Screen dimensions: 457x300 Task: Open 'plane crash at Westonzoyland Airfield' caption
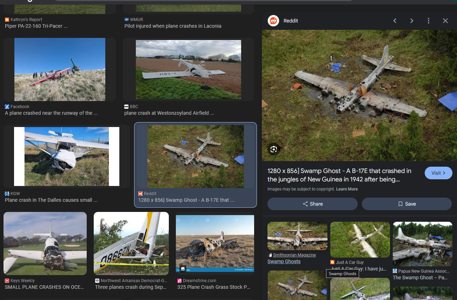click(x=169, y=113)
